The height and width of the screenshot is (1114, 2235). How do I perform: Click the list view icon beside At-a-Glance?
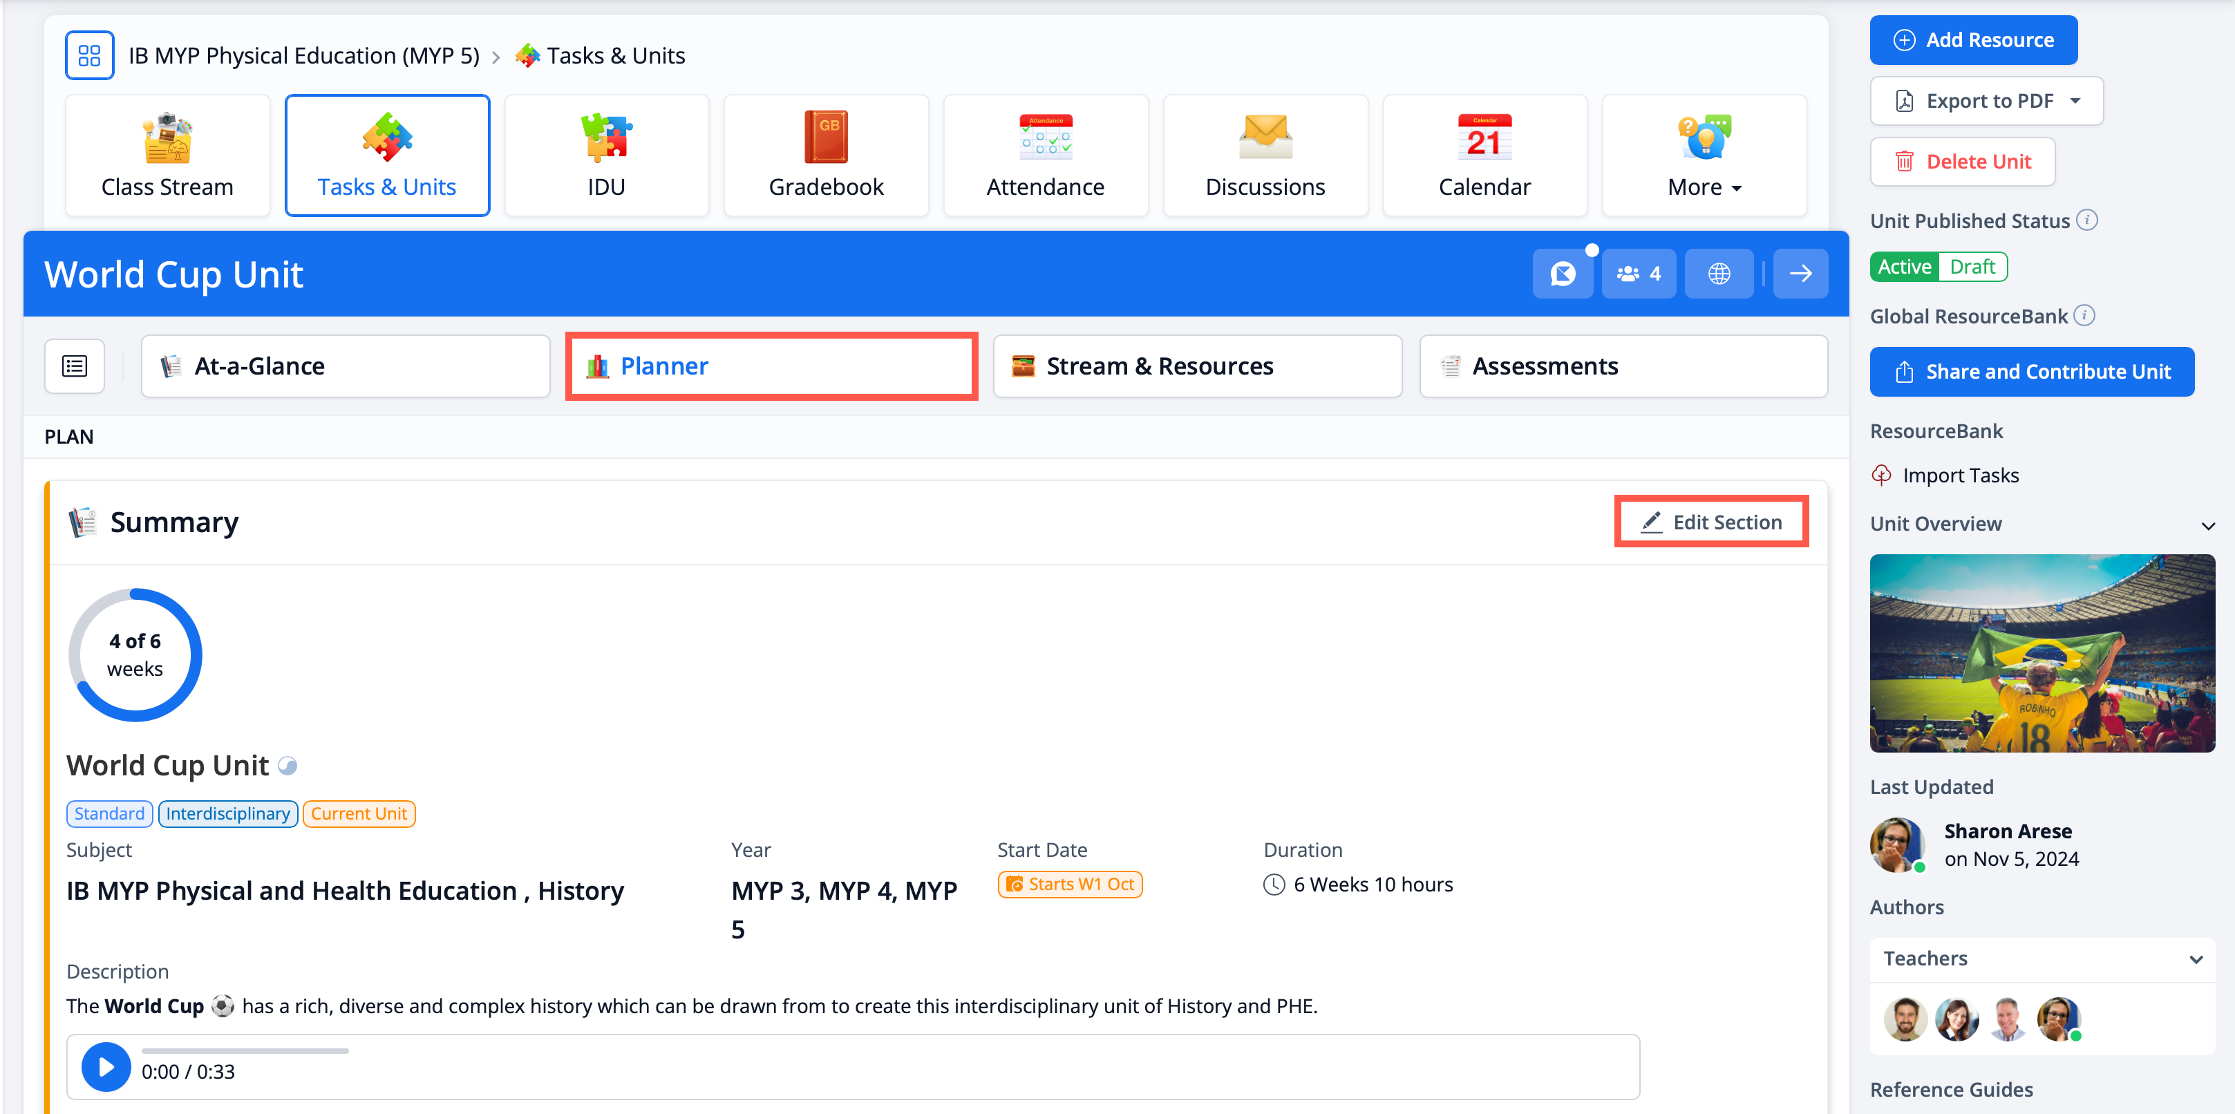(75, 366)
